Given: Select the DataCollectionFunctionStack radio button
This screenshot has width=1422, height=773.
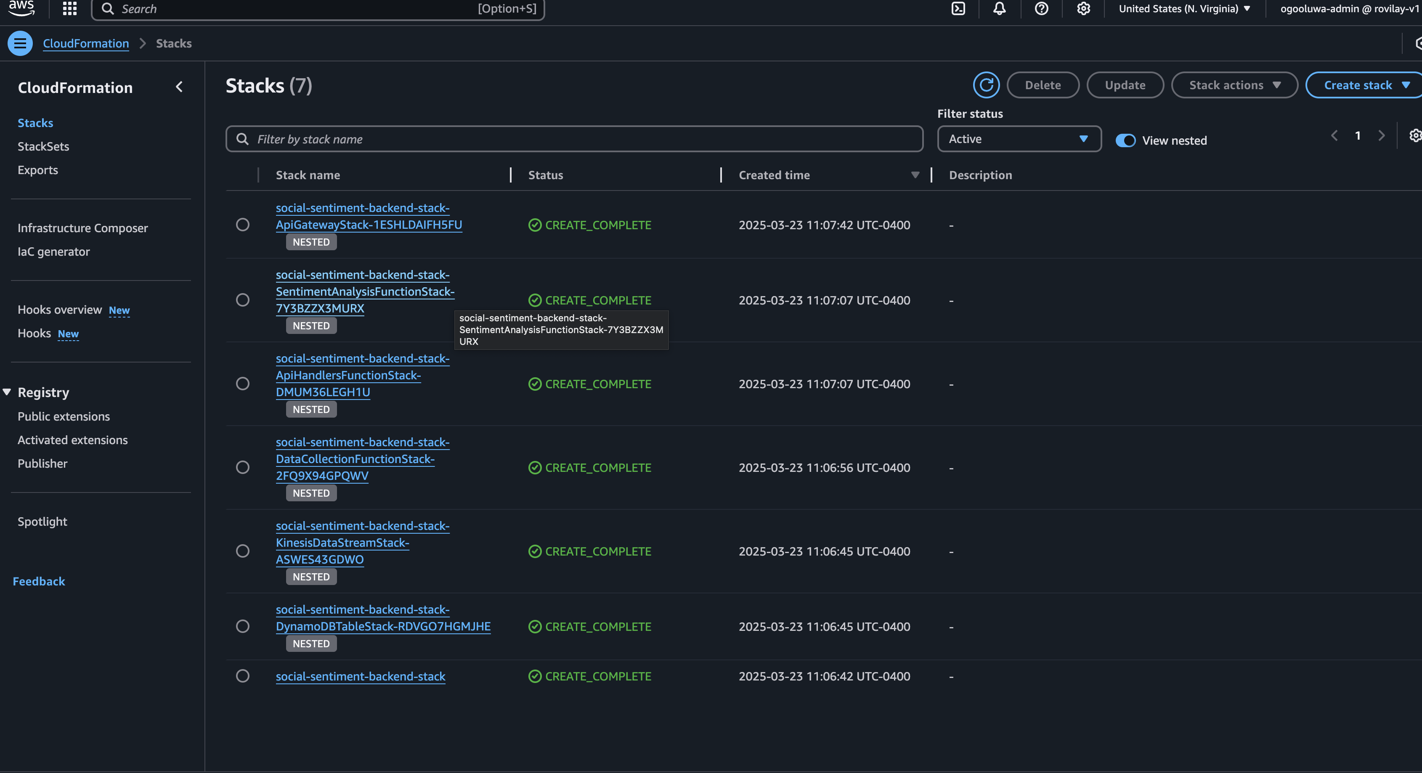Looking at the screenshot, I should coord(242,467).
